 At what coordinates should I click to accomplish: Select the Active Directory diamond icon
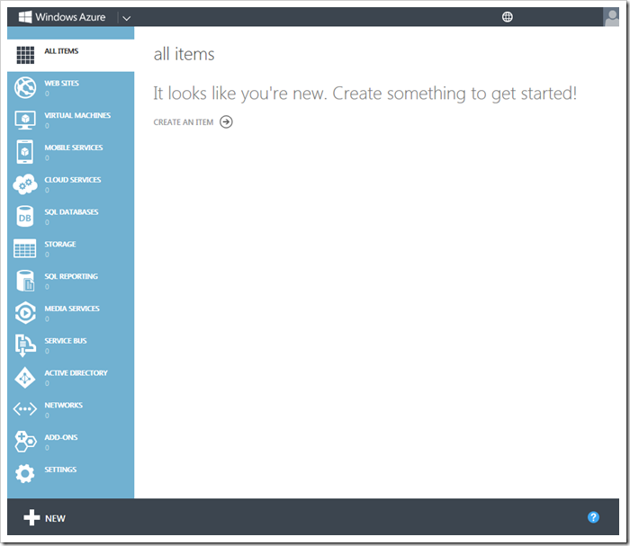25,378
